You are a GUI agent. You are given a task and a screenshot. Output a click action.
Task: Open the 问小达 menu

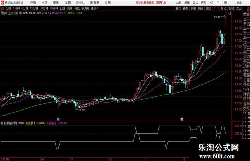[x=80, y=3]
